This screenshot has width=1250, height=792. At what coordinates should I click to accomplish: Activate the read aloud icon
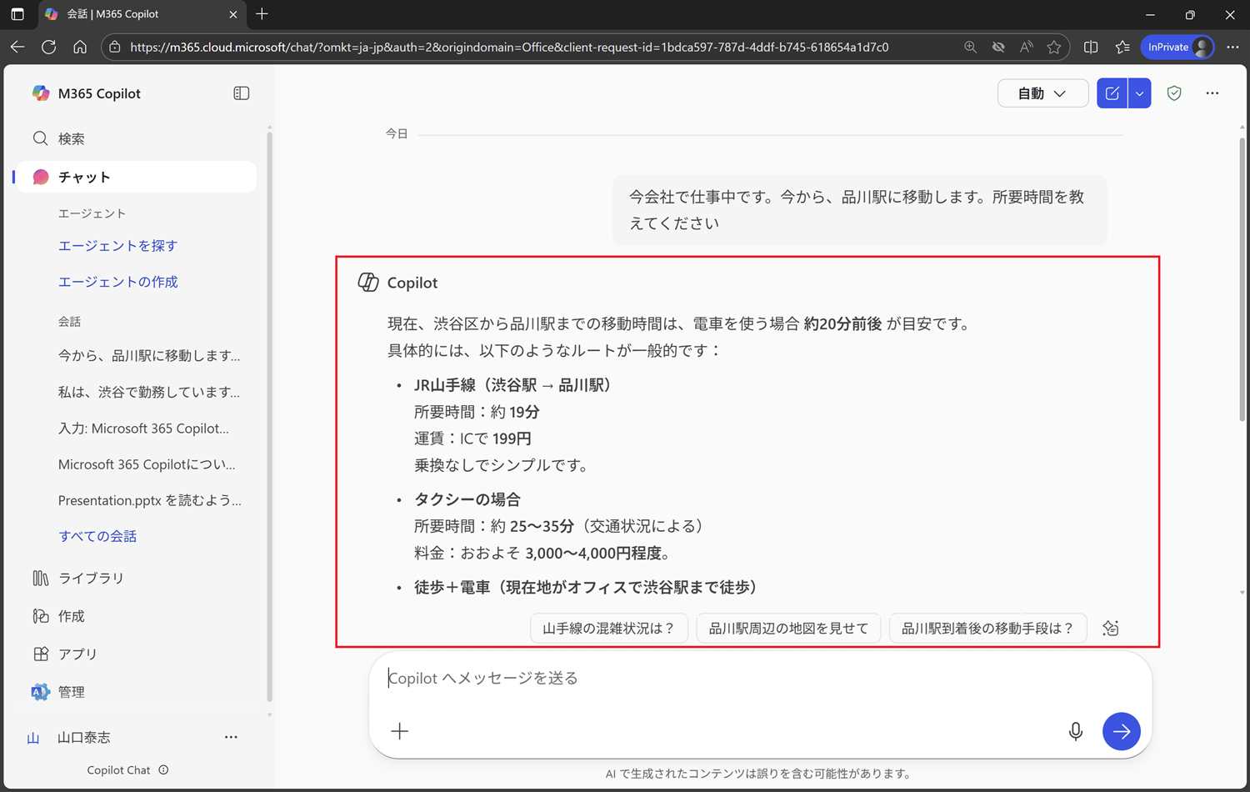coord(1026,47)
